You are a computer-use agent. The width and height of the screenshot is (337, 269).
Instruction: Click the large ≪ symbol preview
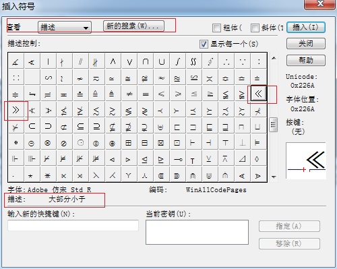(306, 160)
